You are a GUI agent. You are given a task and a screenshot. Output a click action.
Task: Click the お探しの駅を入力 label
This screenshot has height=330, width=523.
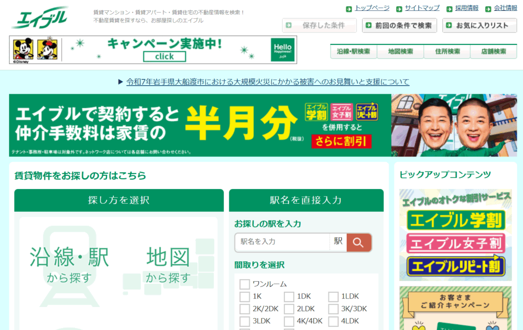pos(268,224)
